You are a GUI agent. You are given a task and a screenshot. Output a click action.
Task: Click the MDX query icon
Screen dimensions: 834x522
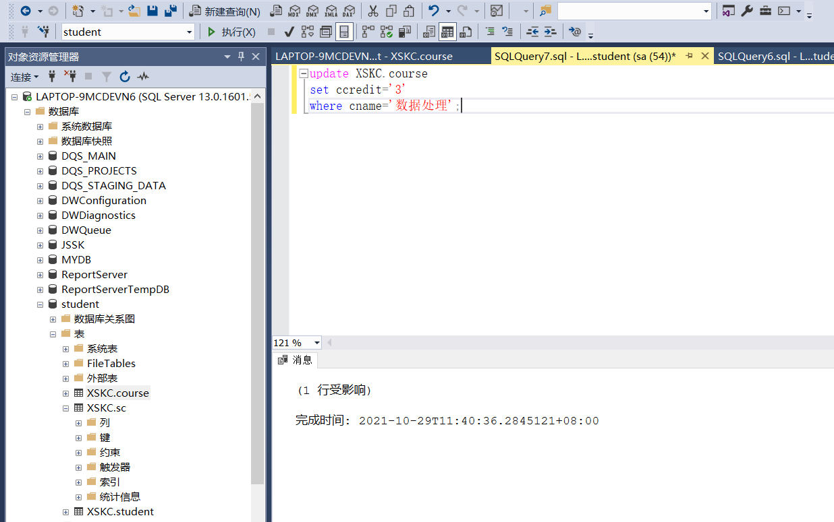click(x=294, y=11)
